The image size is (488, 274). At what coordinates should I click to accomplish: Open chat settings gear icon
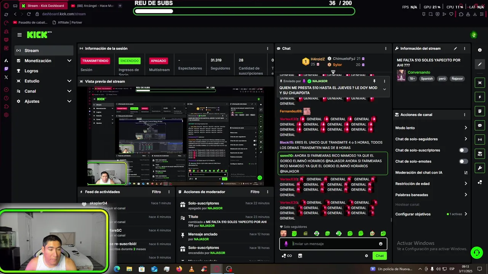[x=366, y=256]
